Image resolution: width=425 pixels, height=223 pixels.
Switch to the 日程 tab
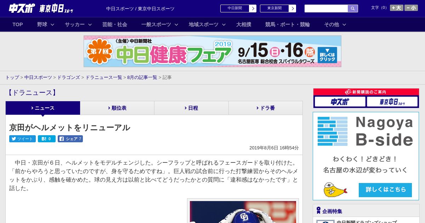(191, 108)
